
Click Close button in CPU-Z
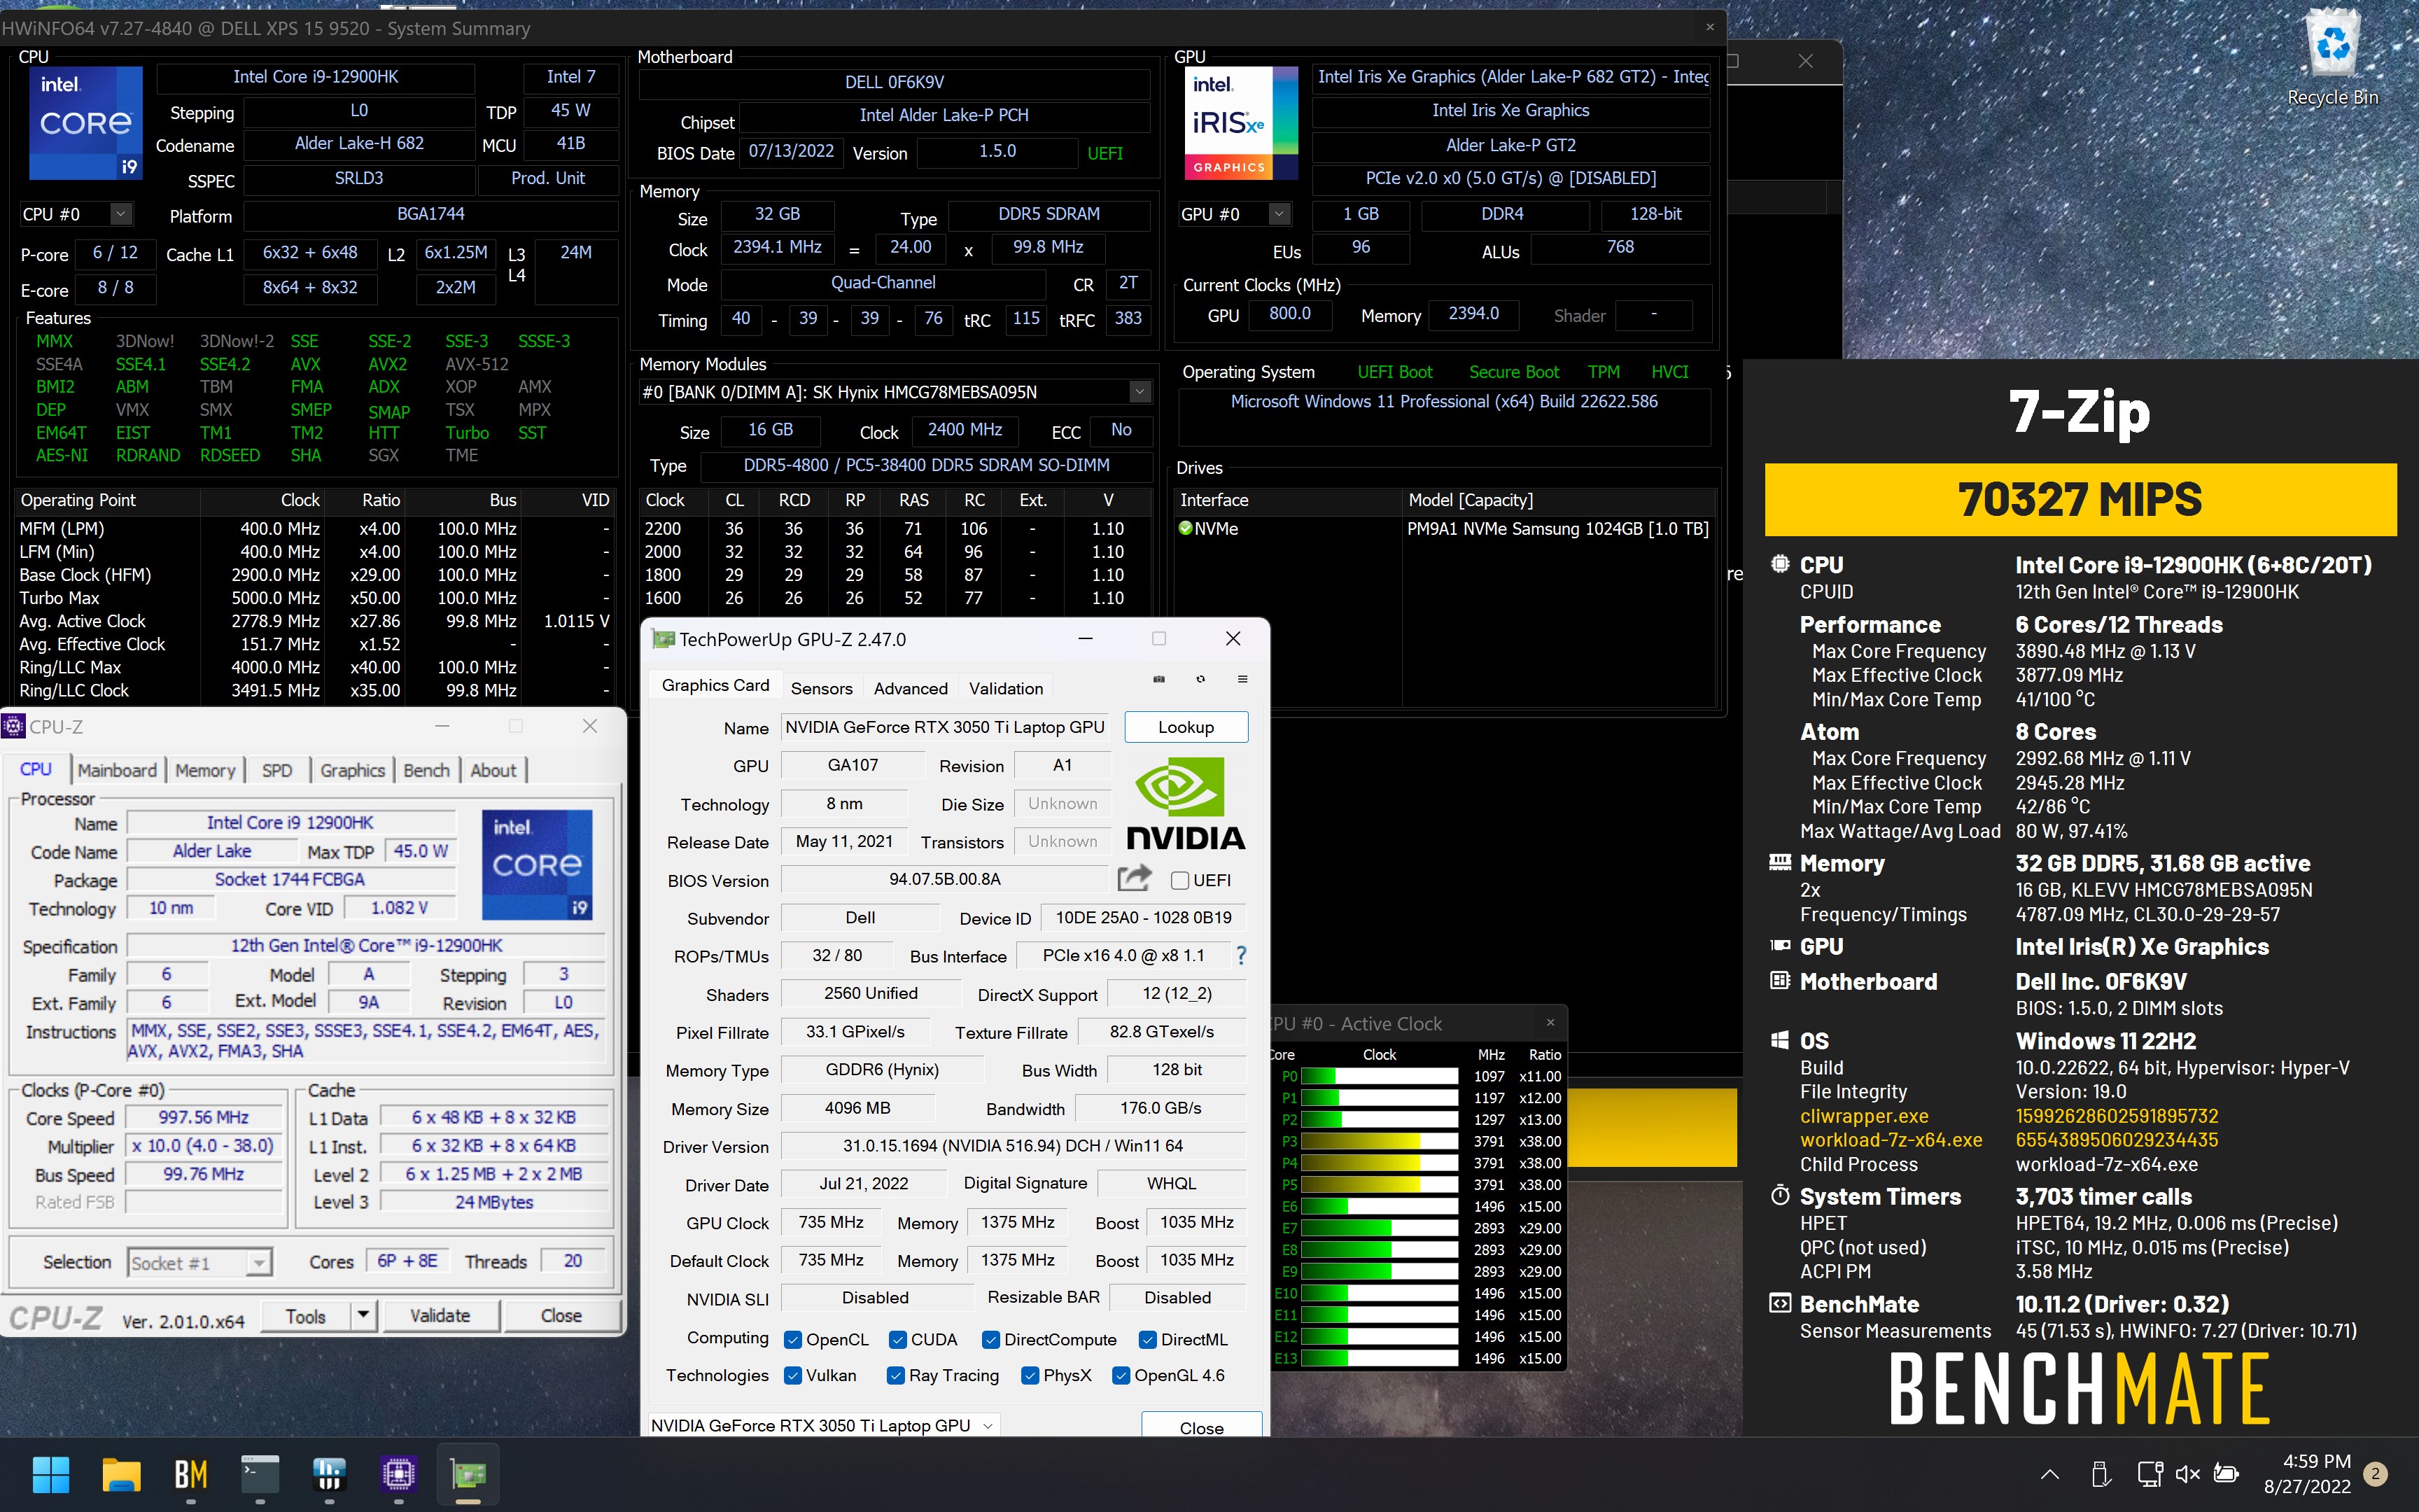click(x=561, y=1315)
